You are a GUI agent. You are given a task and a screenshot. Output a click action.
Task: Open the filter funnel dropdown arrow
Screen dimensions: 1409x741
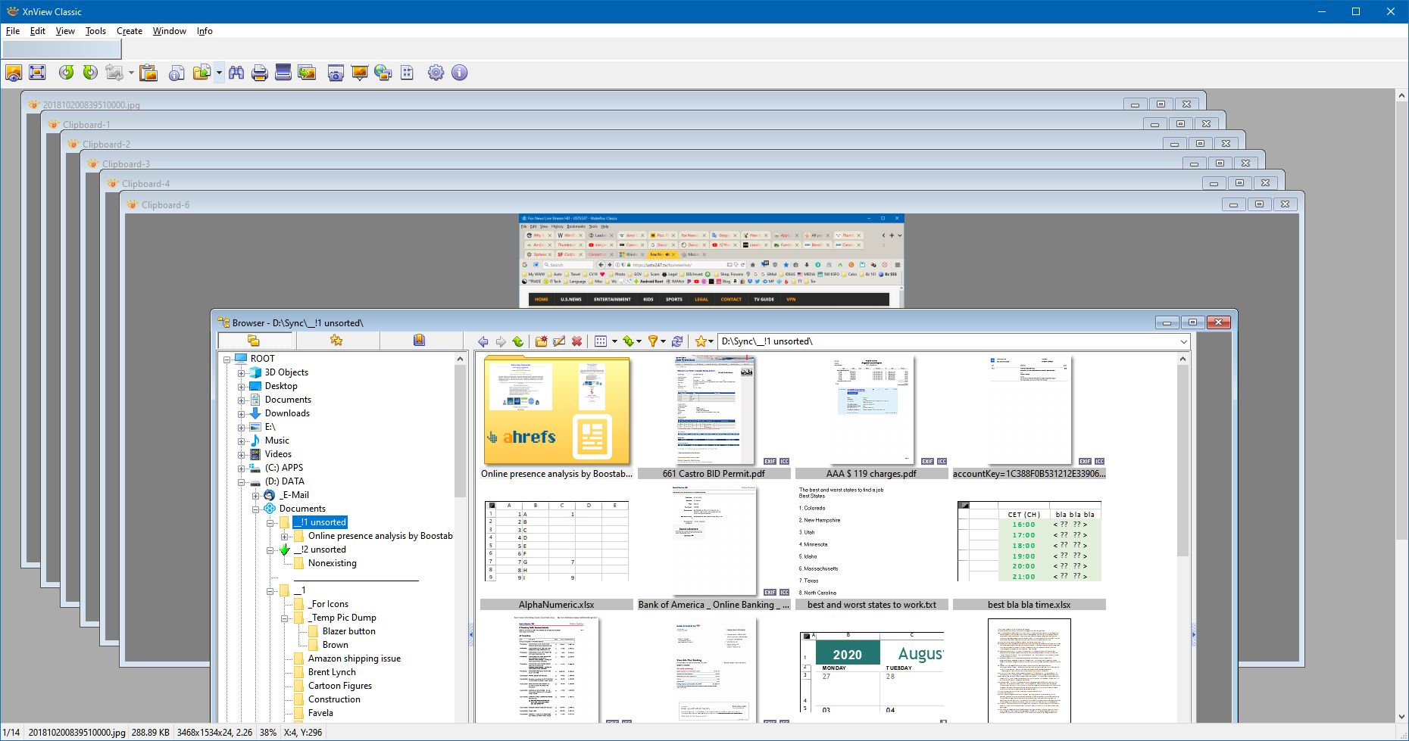tap(663, 342)
